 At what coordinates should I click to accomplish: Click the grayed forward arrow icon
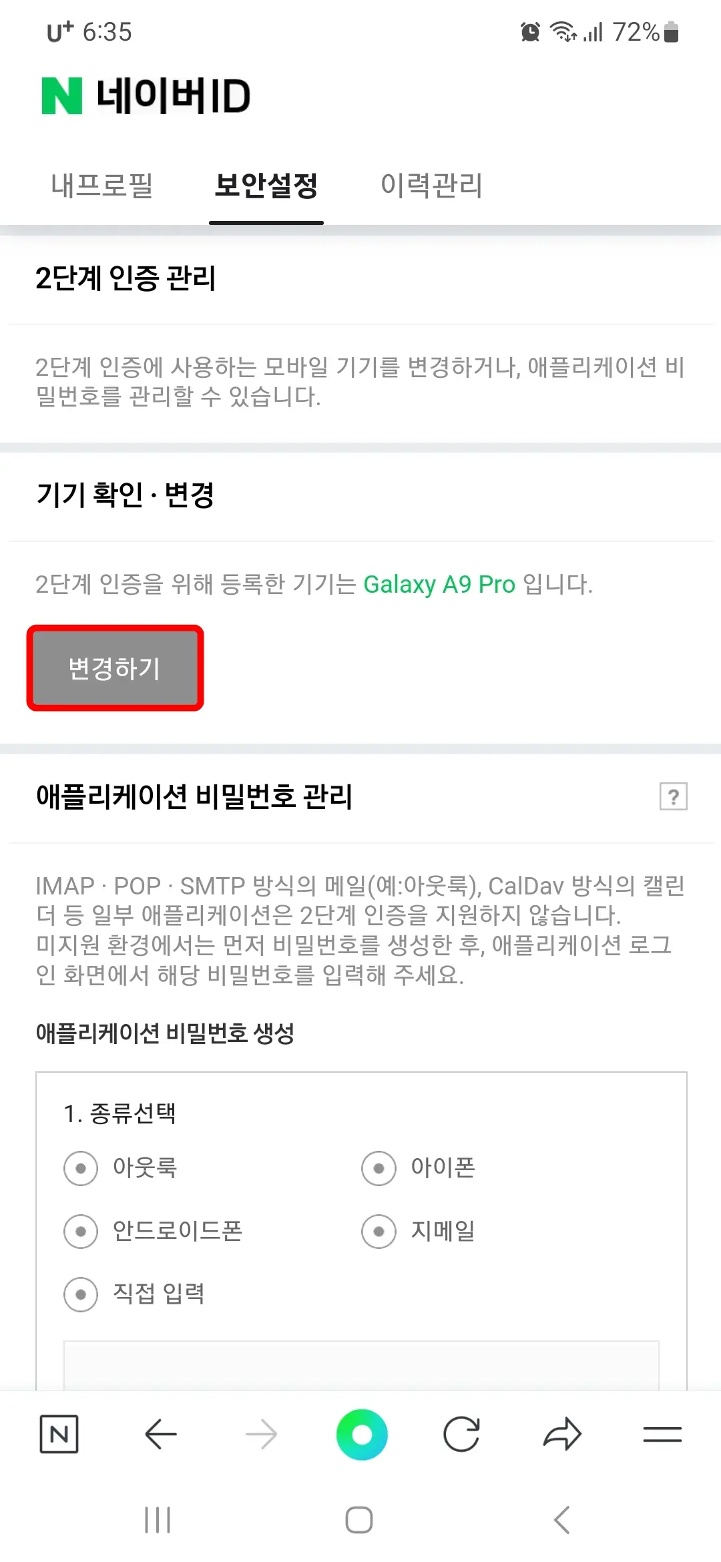pos(262,1433)
